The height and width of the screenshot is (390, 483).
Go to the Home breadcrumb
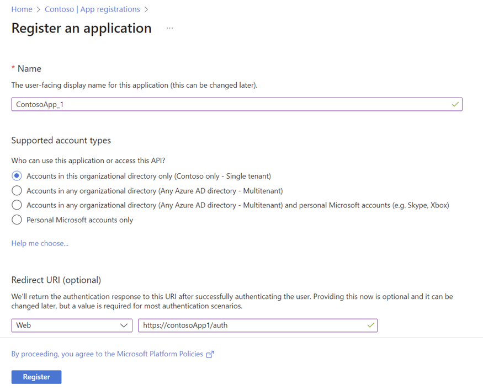[22, 9]
